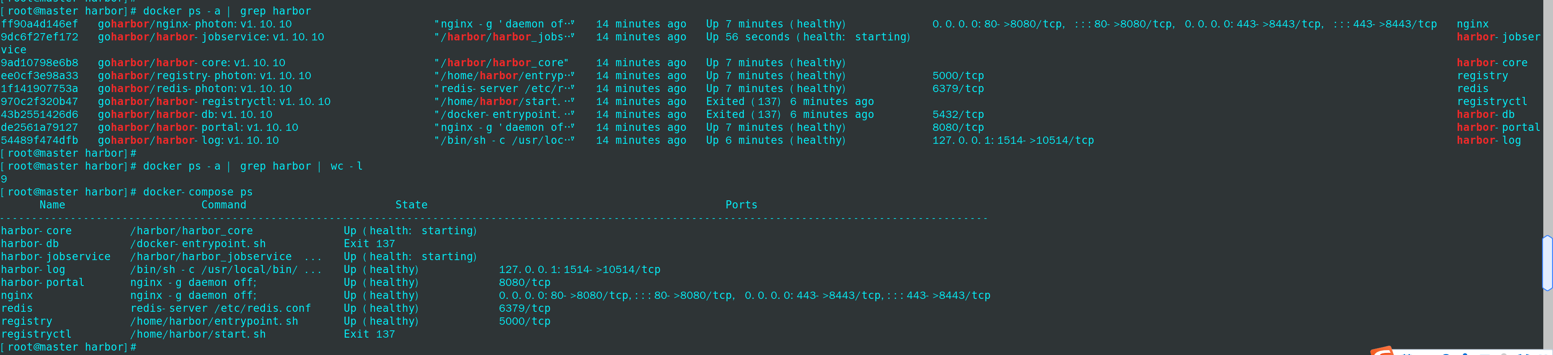This screenshot has width=1553, height=355.
Task: Click port '6379/tcp' in docker ps output
Action: coord(958,88)
